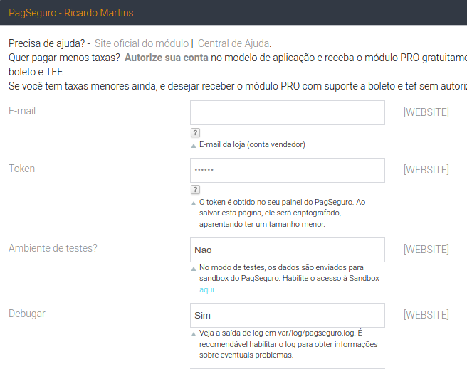Click the [WEBSITE] scope label next to Ambiente de testes
This screenshot has width=467, height=369.
point(426,250)
